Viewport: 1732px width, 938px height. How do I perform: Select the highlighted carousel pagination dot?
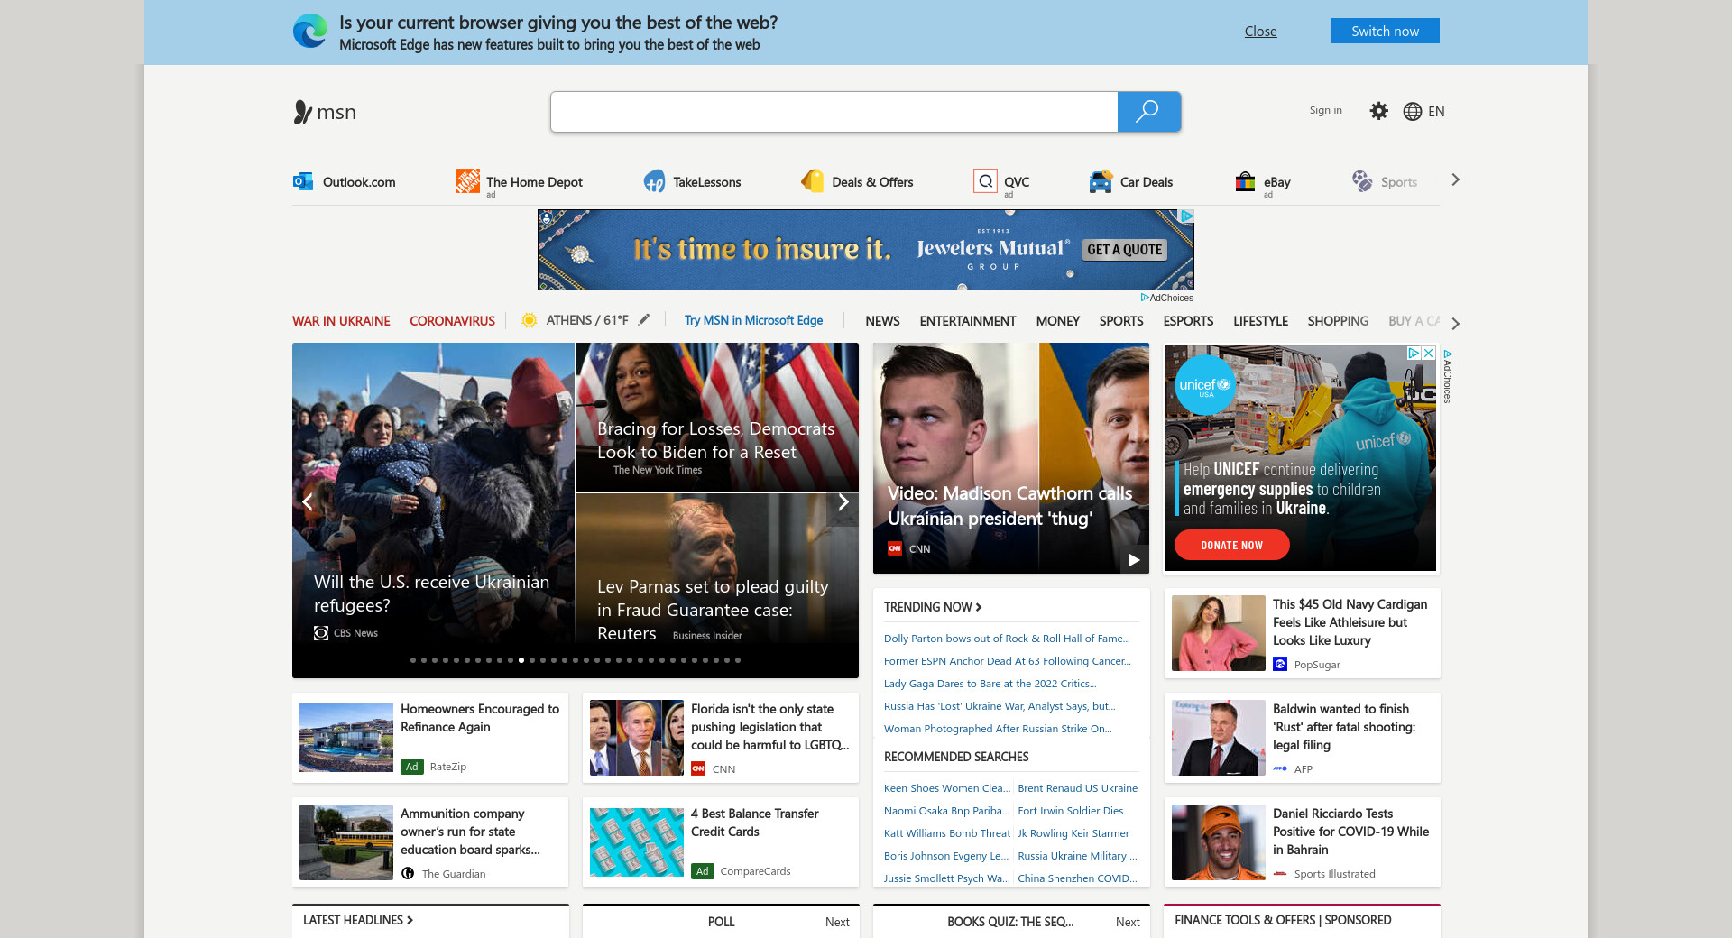(521, 660)
